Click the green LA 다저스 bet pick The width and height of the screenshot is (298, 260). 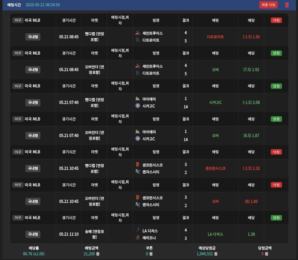215,234
